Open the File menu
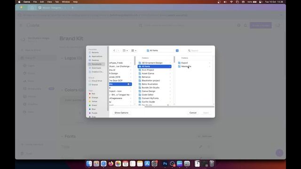The width and height of the screenshot is (301, 169). click(x=35, y=2)
